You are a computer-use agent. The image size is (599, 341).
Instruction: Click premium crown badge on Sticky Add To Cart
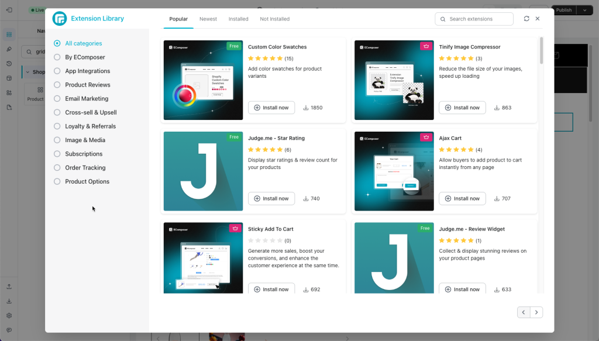[x=235, y=228]
